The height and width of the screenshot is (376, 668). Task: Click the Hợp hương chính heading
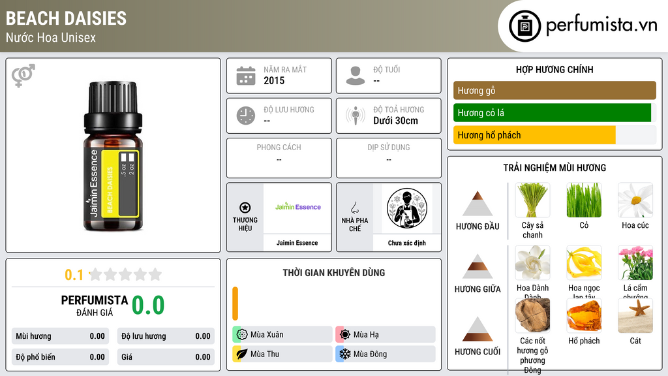coord(554,69)
